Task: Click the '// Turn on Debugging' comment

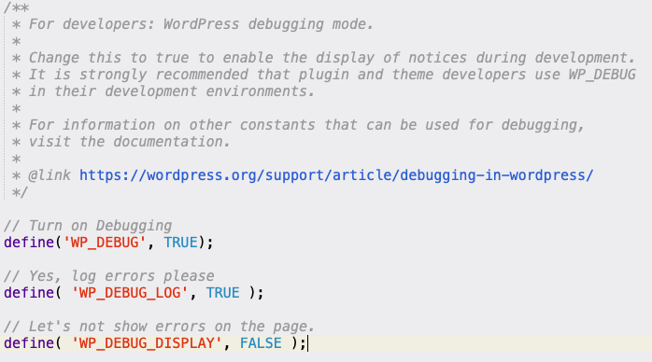Action: (88, 226)
